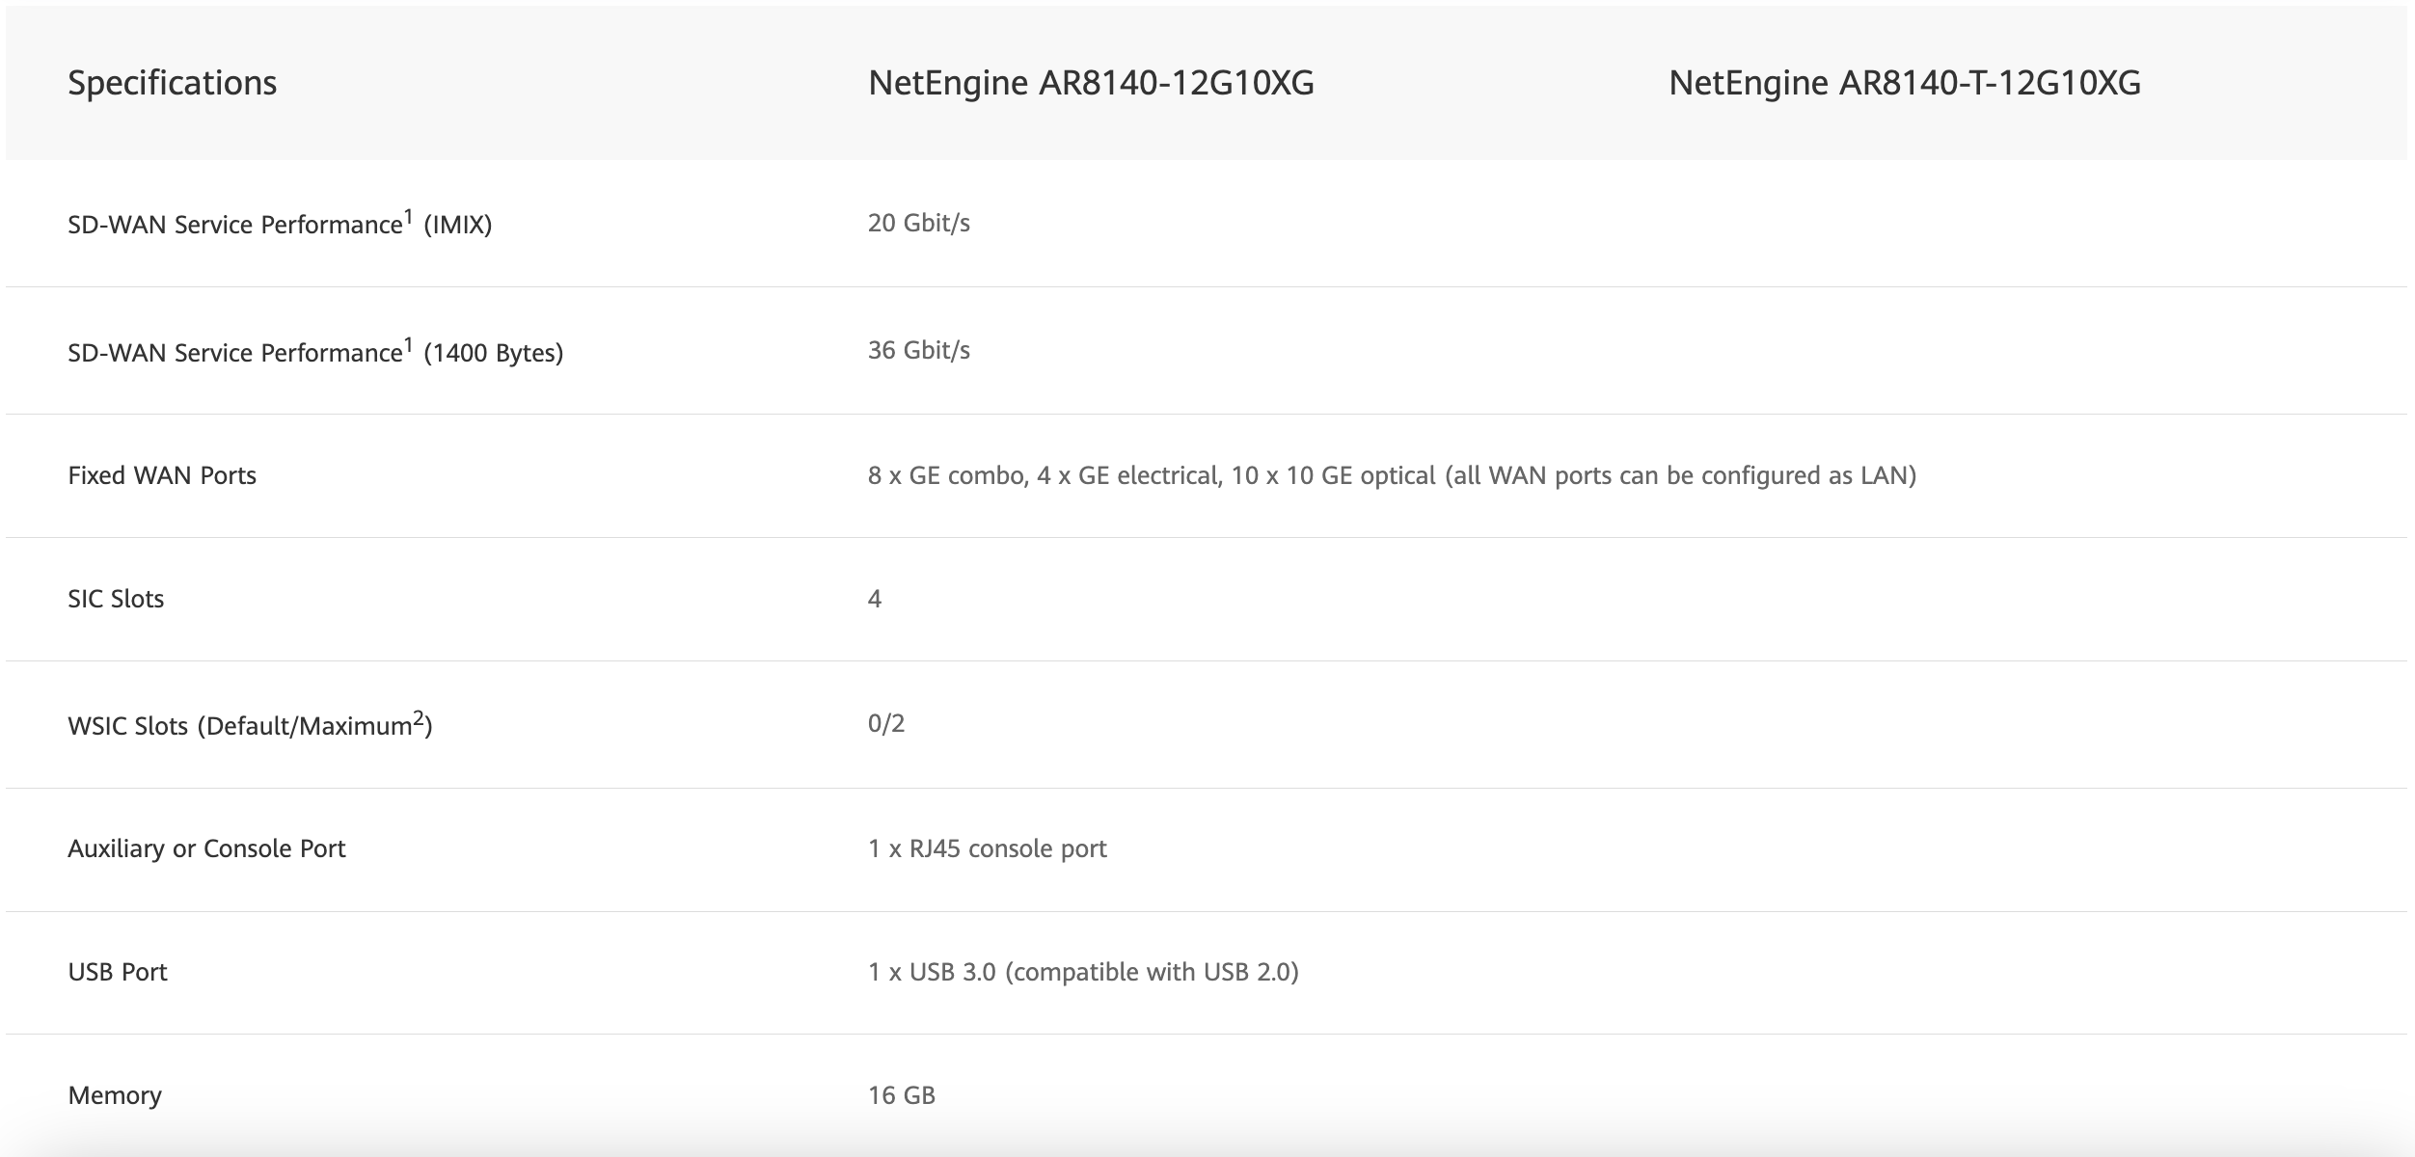This screenshot has width=2415, height=1157.
Task: Click the 16 GB memory value
Action: 901,1095
